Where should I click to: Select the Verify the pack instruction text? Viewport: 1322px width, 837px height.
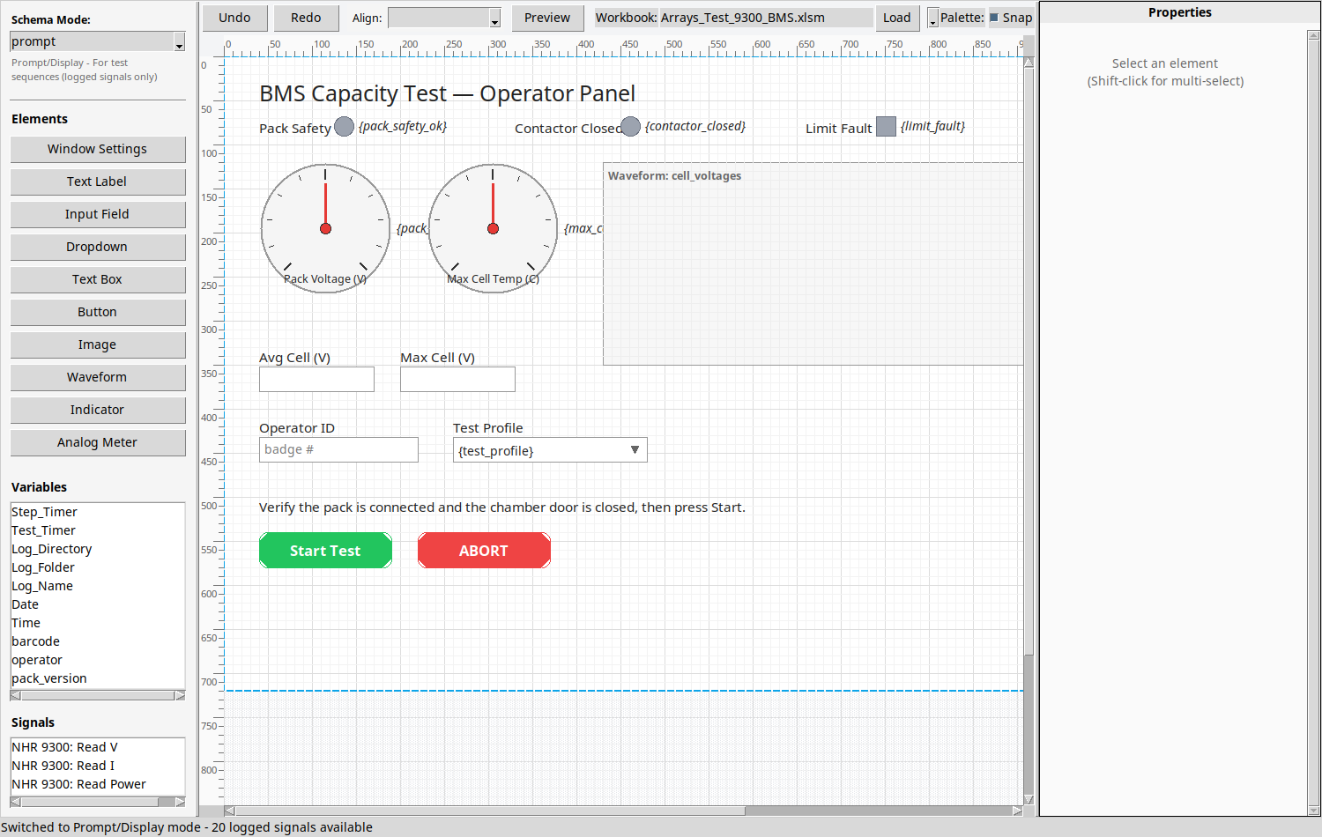tap(502, 507)
